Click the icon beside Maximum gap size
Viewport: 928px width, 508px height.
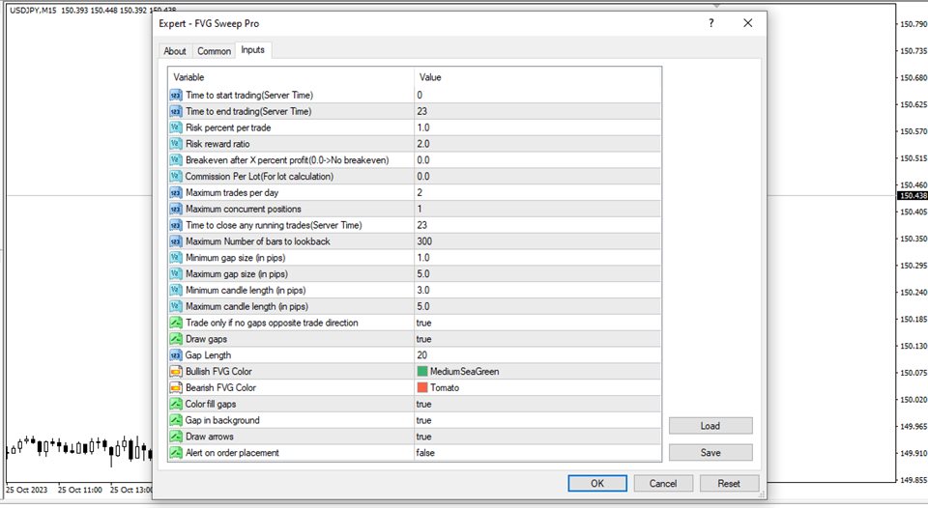(x=176, y=274)
